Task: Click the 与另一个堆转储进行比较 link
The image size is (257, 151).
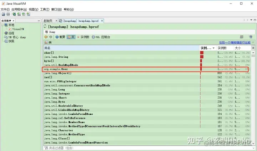Action: pos(235,42)
